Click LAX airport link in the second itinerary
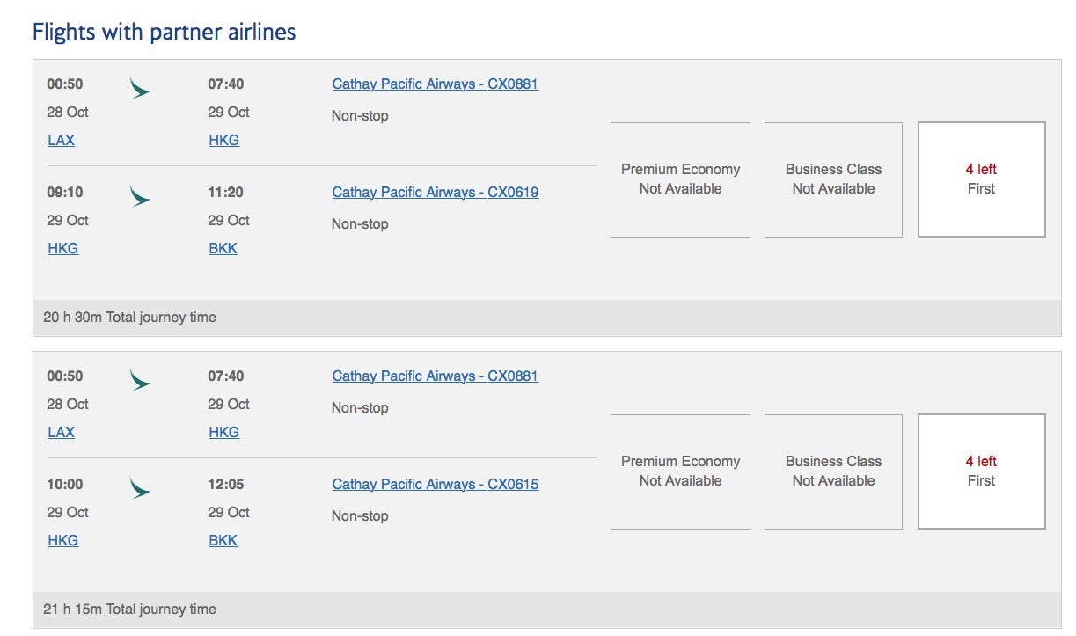The height and width of the screenshot is (636, 1076). [x=61, y=433]
